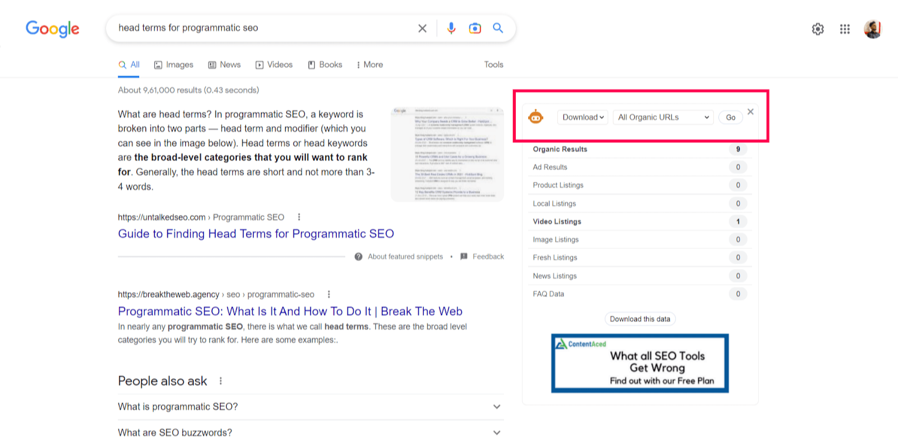Select the Fresh Listings row
The height and width of the screenshot is (440, 898).
(640, 257)
